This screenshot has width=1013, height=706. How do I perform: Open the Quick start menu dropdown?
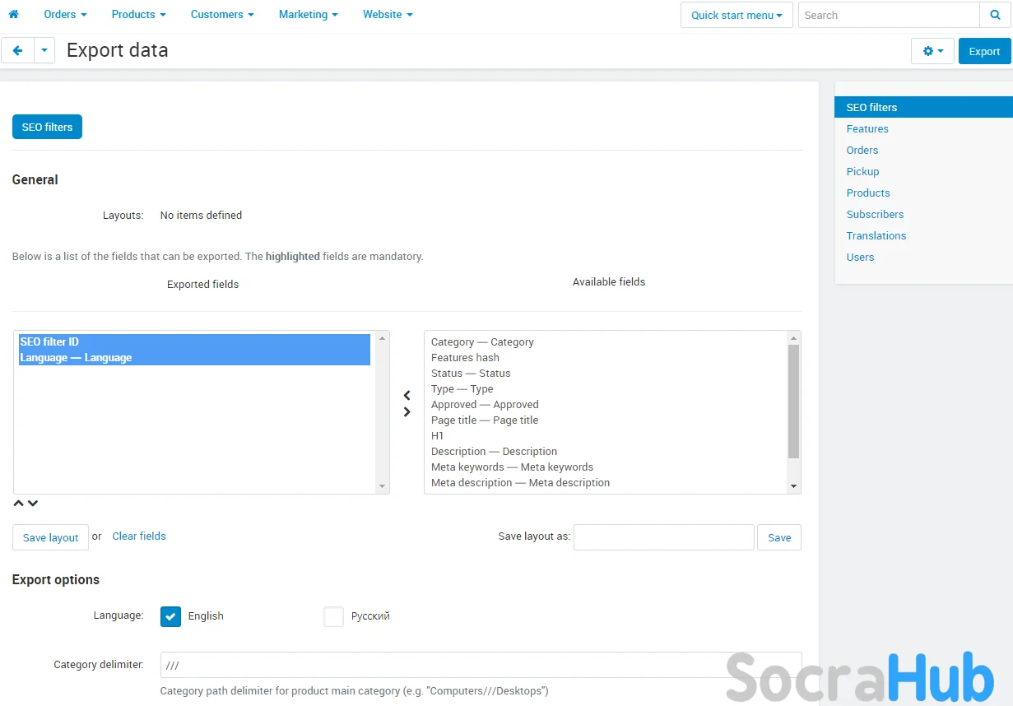click(x=736, y=15)
